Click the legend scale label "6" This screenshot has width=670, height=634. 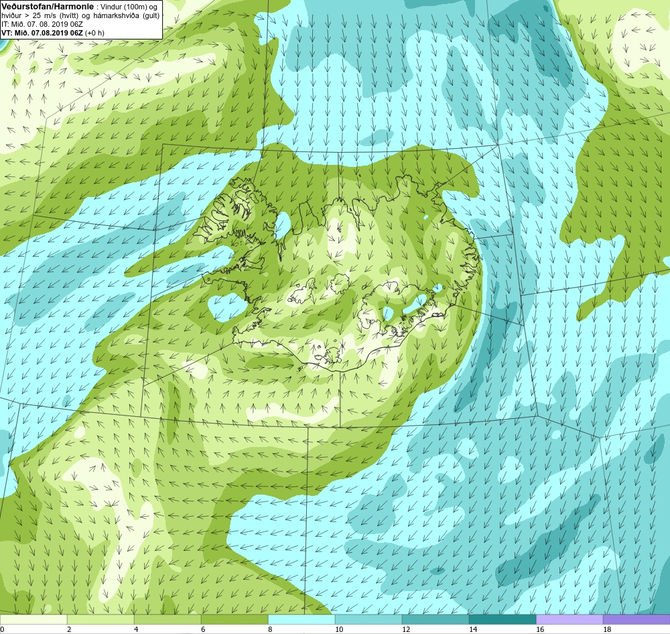tap(204, 629)
